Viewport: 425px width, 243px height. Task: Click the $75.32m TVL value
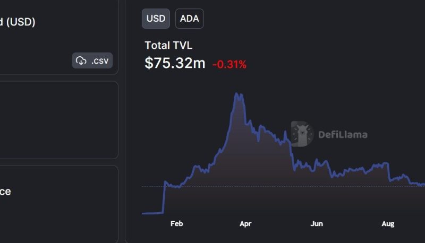click(x=175, y=63)
